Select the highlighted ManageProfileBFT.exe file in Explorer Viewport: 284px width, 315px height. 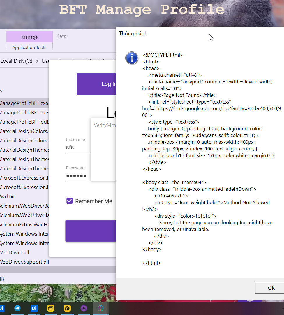point(24,103)
